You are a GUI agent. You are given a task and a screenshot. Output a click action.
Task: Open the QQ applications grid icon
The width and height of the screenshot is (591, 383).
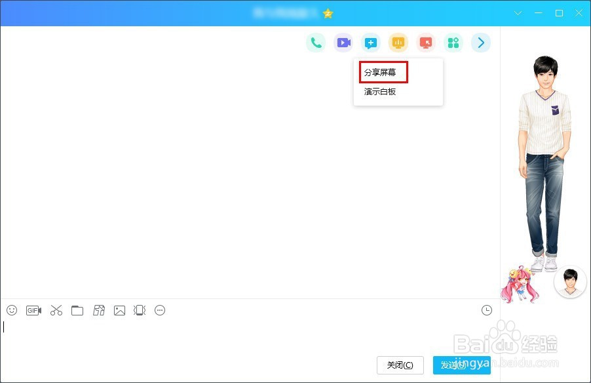[453, 42]
